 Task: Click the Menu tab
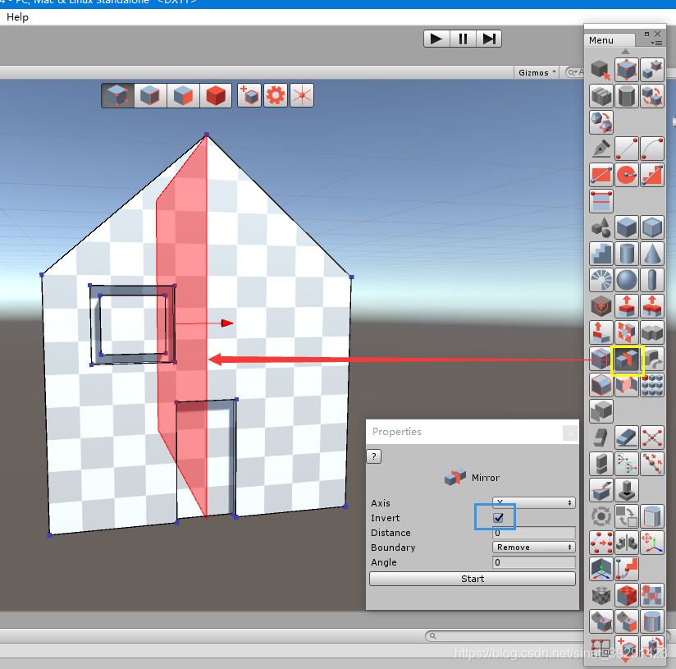click(601, 40)
